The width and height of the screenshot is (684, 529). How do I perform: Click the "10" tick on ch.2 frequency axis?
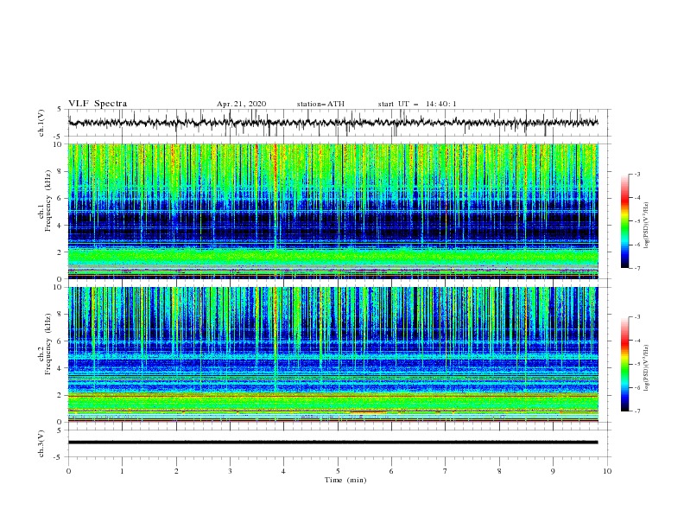58,288
